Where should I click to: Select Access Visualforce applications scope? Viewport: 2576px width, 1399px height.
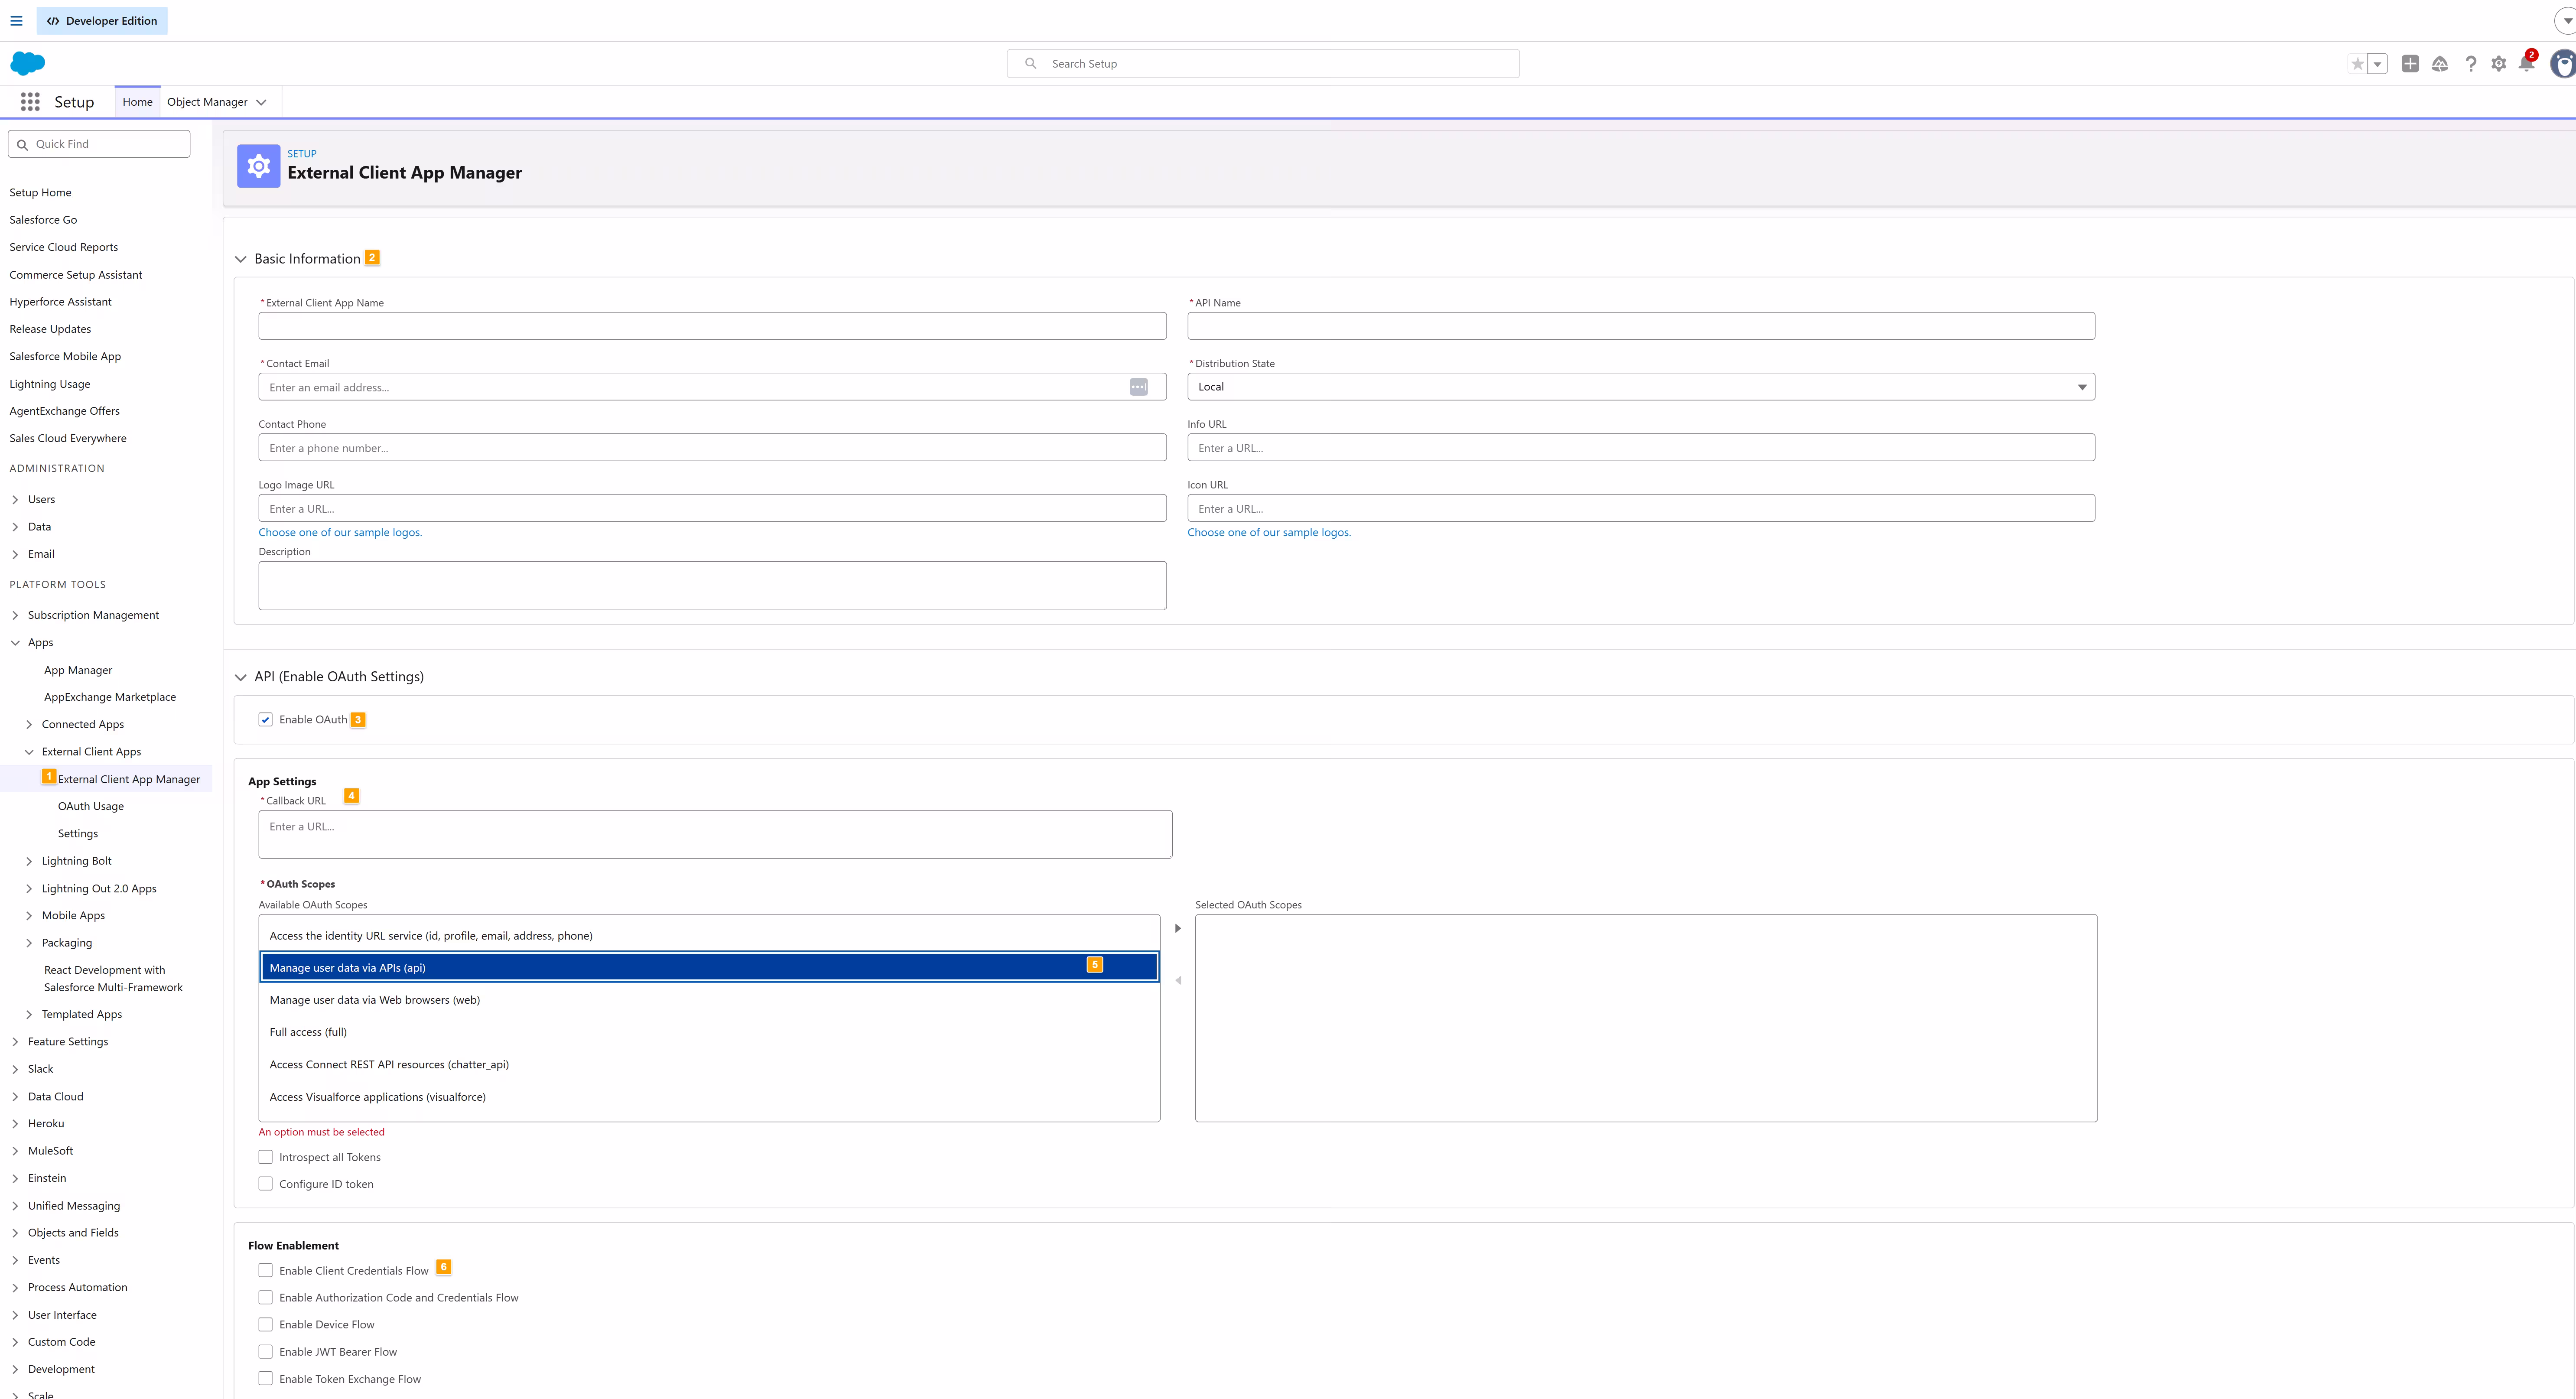pos(709,1097)
